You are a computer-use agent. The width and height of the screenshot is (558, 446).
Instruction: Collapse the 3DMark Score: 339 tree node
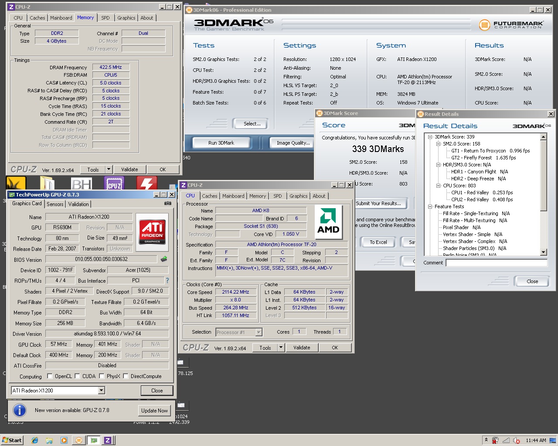430,137
